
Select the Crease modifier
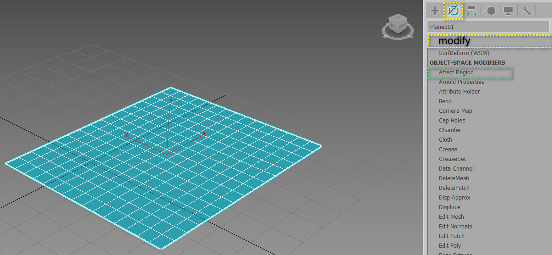pyautogui.click(x=448, y=150)
